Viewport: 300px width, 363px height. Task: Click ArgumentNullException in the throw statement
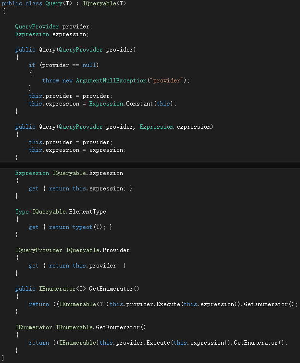click(112, 81)
